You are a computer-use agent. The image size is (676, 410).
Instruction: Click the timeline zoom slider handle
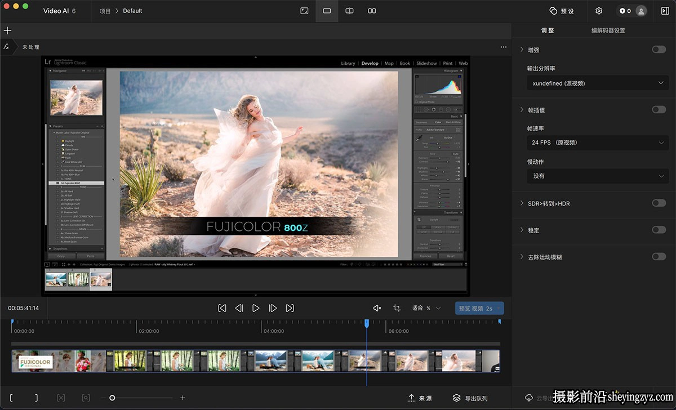pos(112,398)
